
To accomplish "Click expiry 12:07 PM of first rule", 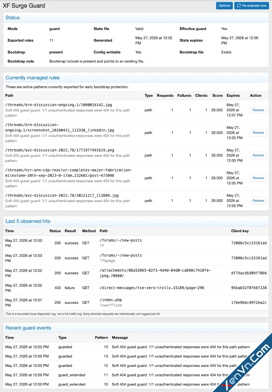I will coord(235,110).
